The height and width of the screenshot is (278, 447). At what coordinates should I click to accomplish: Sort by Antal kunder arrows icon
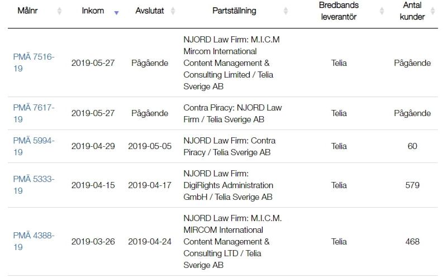click(432, 11)
